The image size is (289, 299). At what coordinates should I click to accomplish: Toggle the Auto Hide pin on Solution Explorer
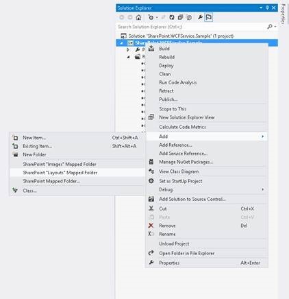pos(267,8)
